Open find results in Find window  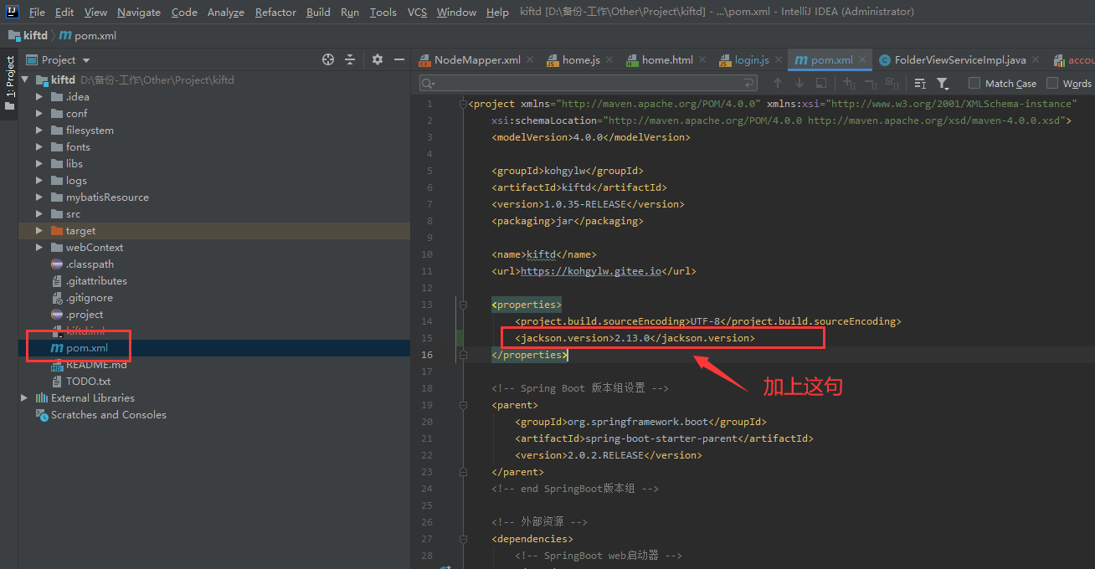[821, 83]
